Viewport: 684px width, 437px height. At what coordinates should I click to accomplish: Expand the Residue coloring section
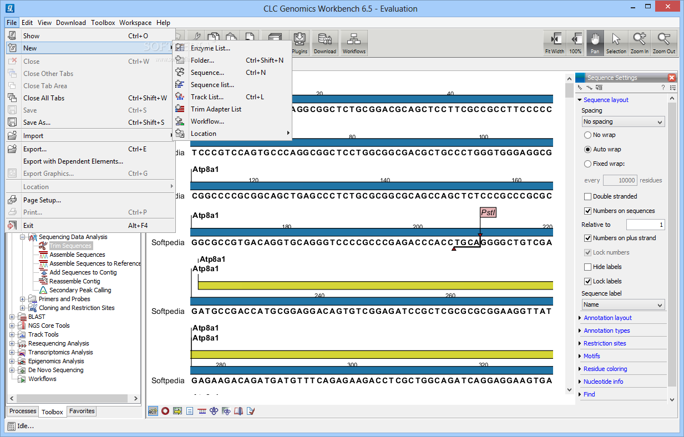click(x=580, y=369)
